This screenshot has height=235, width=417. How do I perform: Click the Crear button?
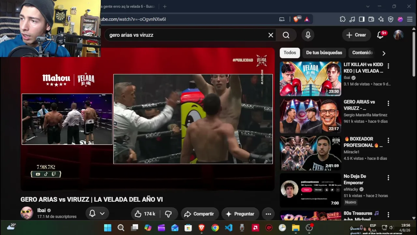click(356, 35)
